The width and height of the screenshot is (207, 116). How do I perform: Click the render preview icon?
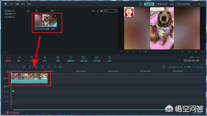click(164, 67)
